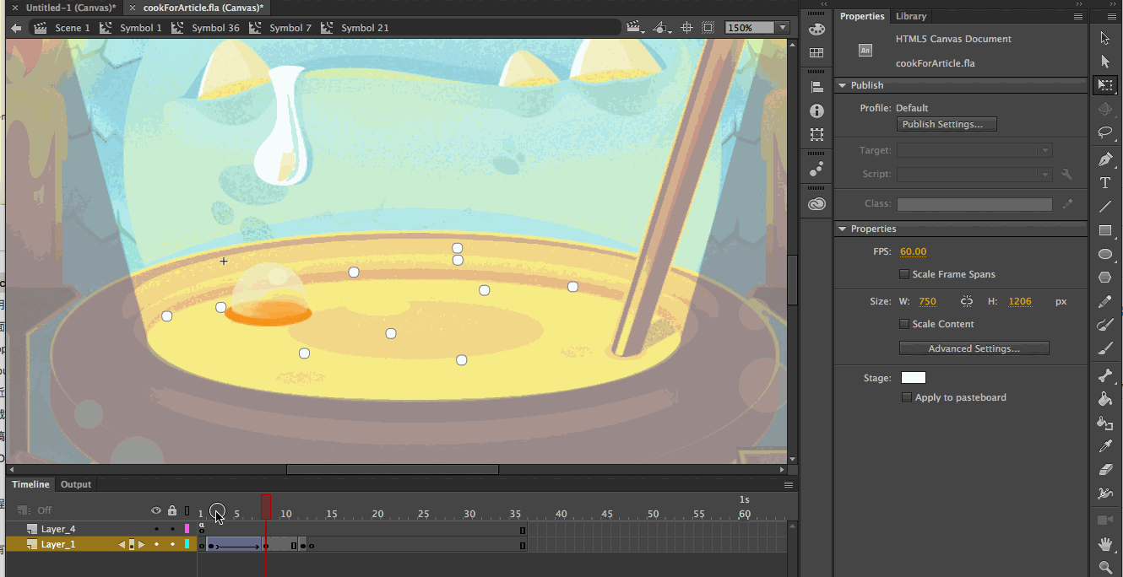
Task: Open the Align panel
Action: pos(816,84)
